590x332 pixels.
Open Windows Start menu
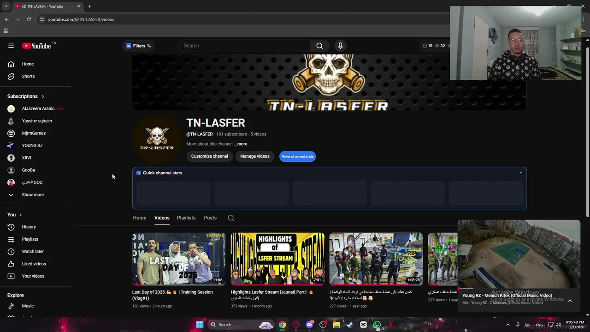[x=200, y=325]
